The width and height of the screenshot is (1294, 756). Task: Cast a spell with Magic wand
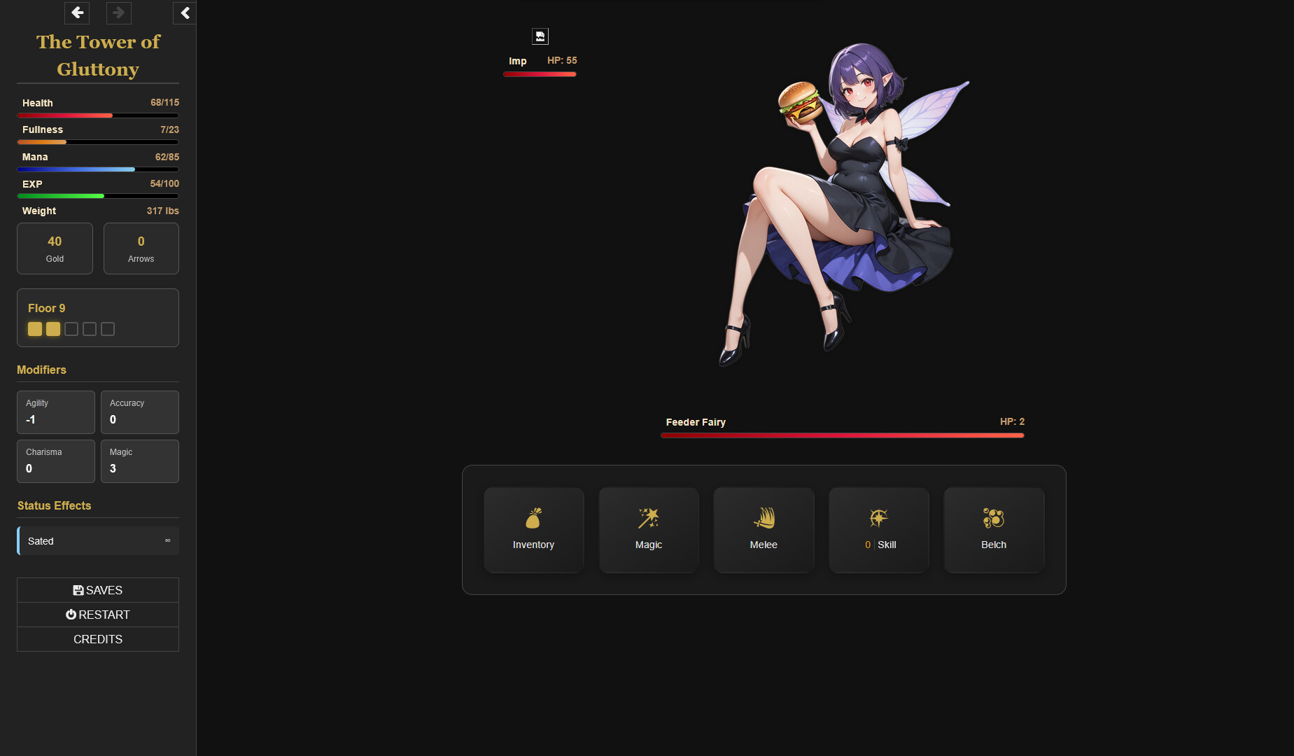(x=648, y=529)
